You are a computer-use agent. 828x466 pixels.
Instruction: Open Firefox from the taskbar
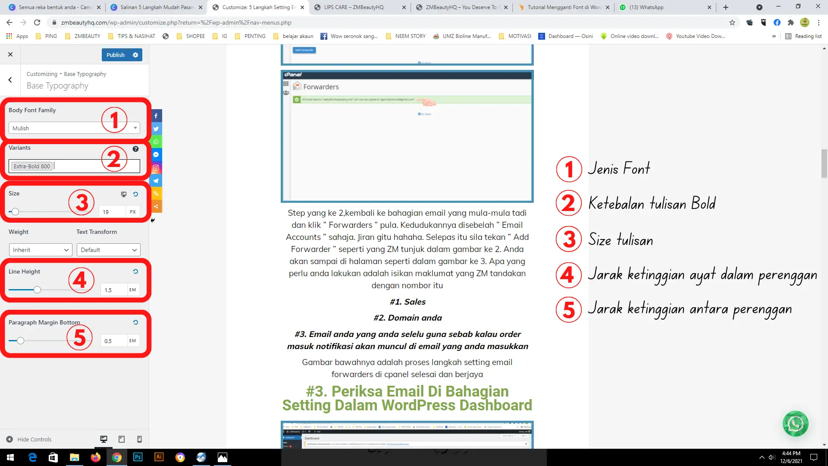tap(96, 457)
